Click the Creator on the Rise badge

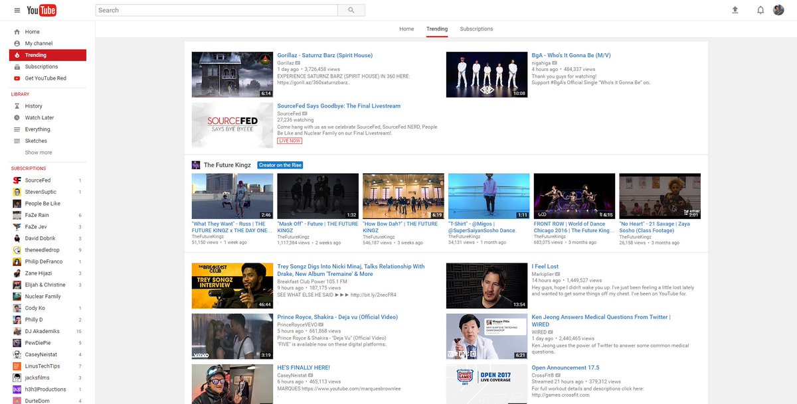tap(280, 165)
